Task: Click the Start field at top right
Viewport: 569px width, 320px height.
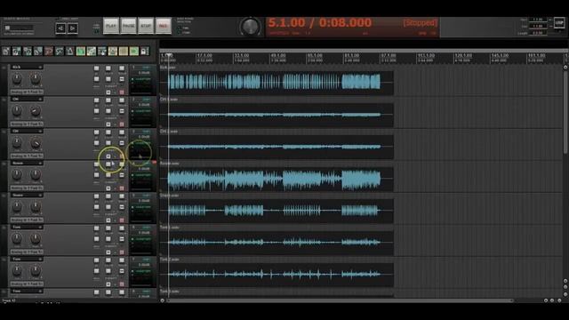Action: point(538,20)
